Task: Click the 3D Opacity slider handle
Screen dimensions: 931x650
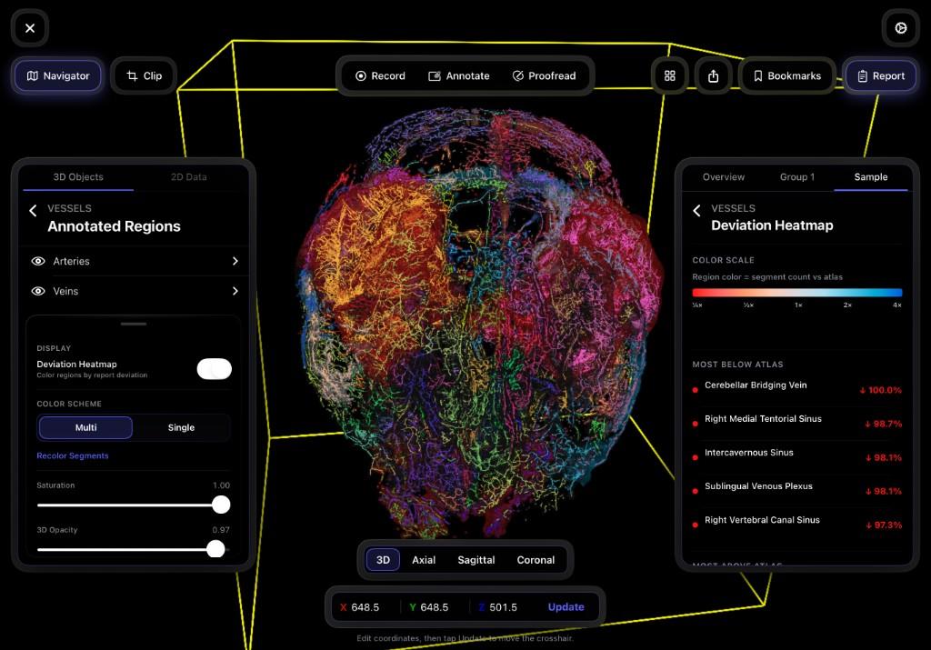Action: pos(215,548)
